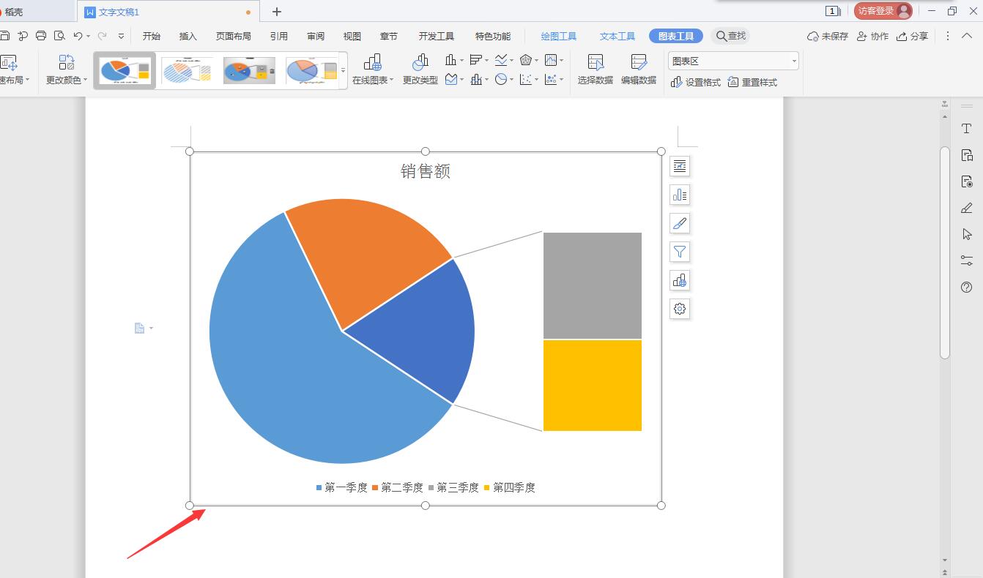
Task: Click 重置样式 to reset chart style
Action: [x=753, y=82]
